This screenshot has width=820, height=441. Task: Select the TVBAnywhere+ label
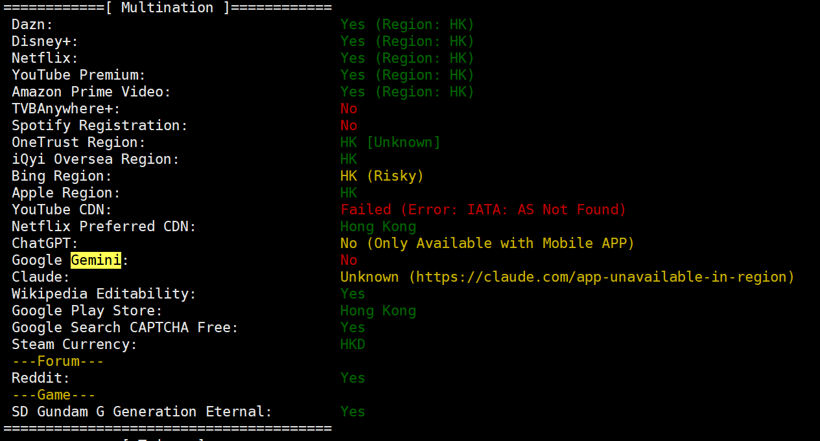coord(66,109)
